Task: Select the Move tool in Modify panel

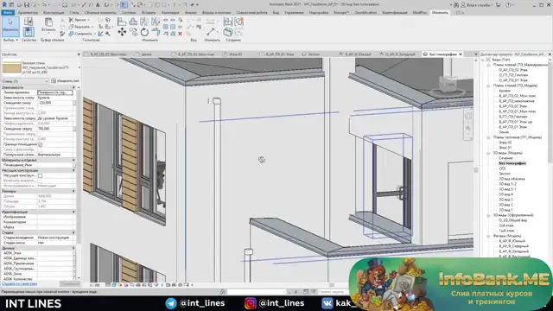Action: coord(122,32)
